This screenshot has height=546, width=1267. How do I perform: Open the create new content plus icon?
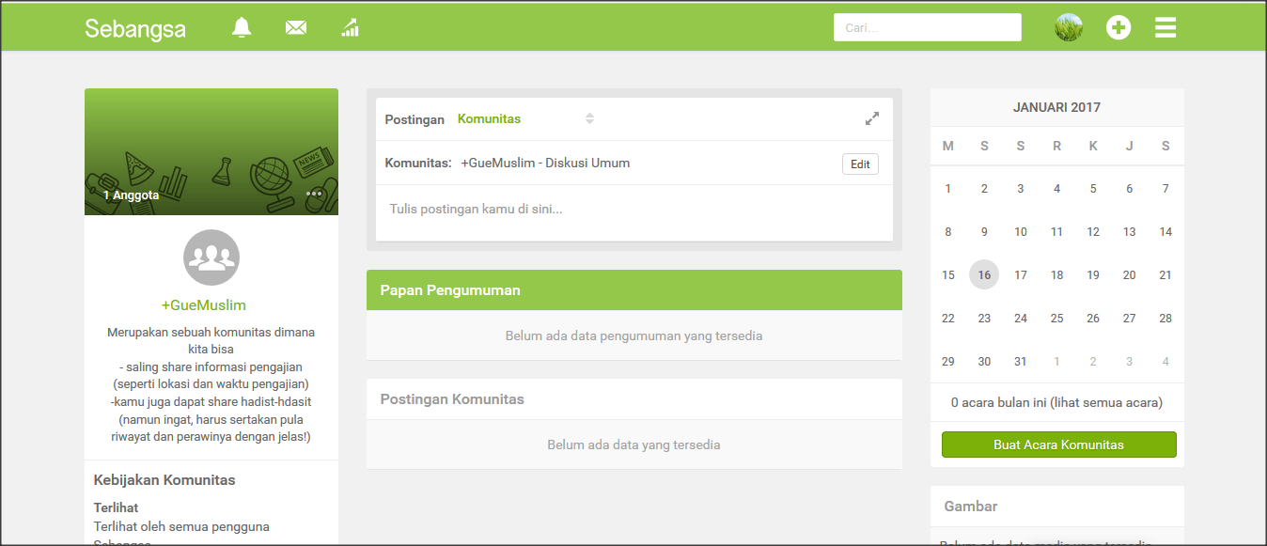(1118, 27)
